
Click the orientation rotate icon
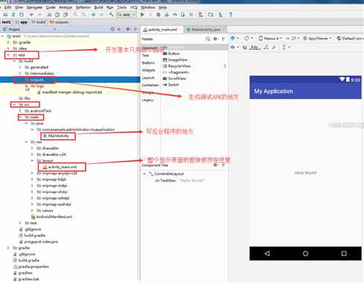click(x=246, y=38)
